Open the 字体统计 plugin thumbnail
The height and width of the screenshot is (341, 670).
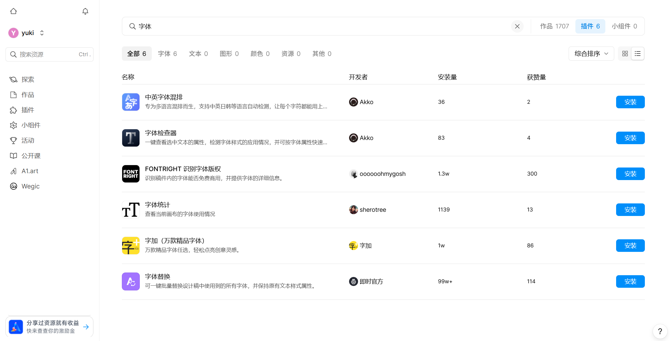coord(131,210)
